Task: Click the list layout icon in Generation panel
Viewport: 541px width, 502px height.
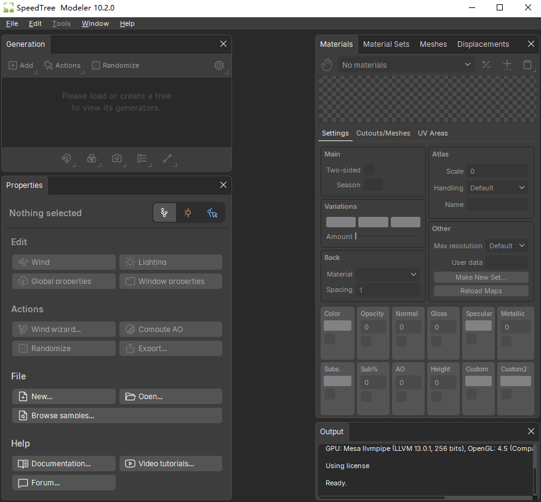Action: [x=142, y=158]
